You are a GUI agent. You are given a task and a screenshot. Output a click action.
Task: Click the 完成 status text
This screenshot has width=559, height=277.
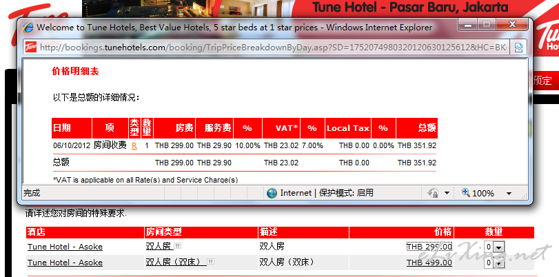tap(32, 193)
